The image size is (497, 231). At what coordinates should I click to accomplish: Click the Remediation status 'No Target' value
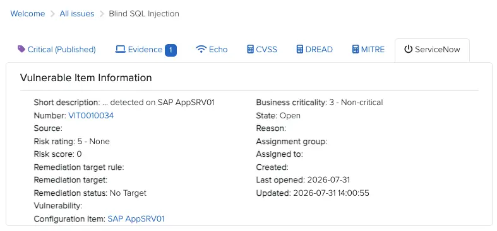click(x=128, y=193)
